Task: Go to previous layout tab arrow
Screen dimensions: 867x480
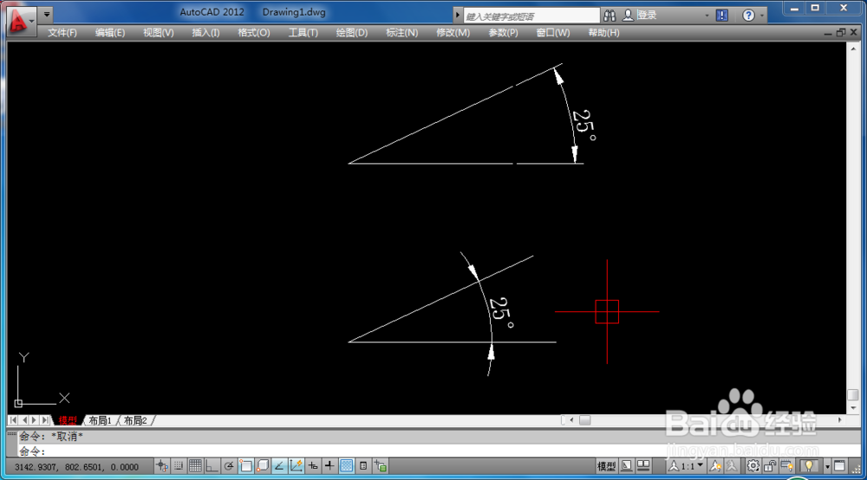Action: point(23,420)
